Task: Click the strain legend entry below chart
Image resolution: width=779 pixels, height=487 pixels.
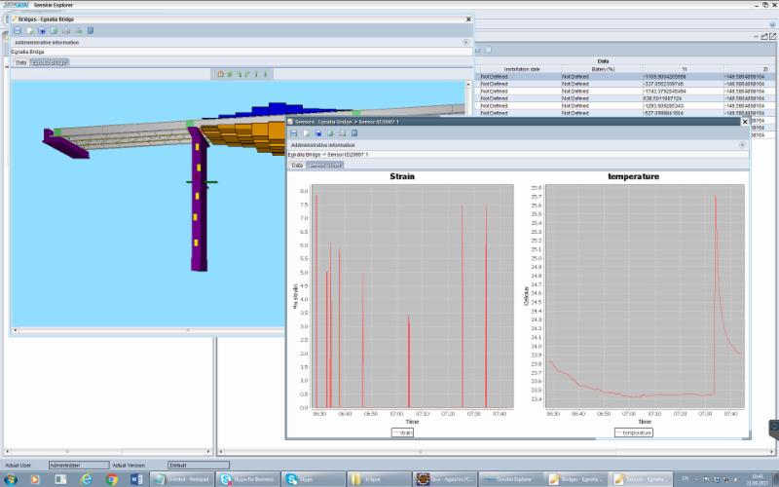Action: coord(403,431)
